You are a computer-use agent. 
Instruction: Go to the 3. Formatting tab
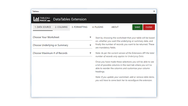point(80,27)
